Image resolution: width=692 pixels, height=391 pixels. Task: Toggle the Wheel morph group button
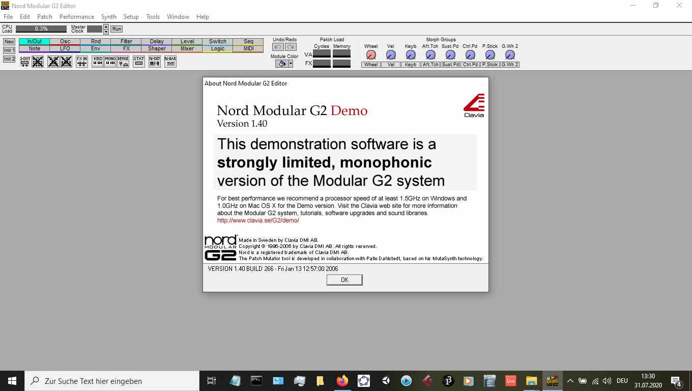click(371, 65)
